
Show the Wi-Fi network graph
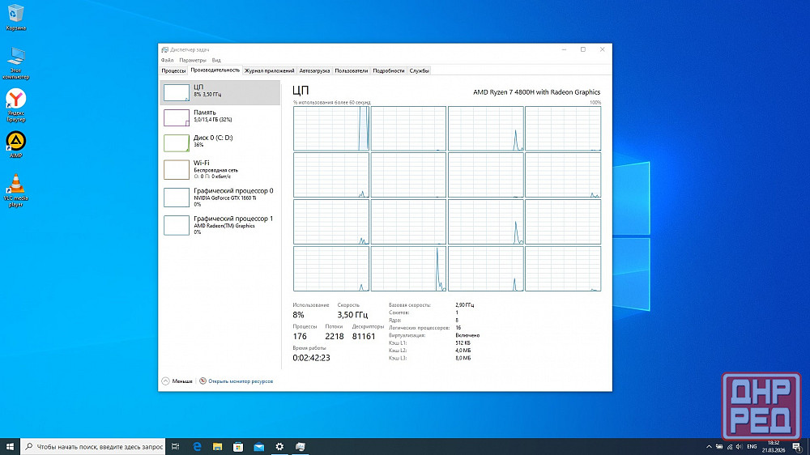219,168
